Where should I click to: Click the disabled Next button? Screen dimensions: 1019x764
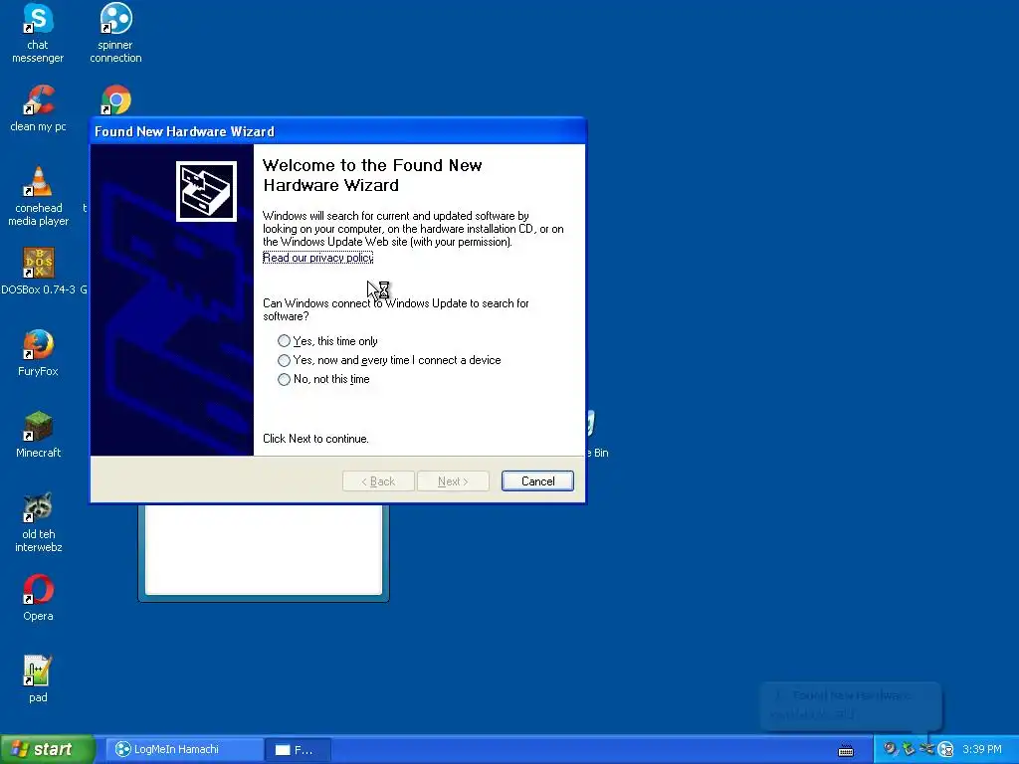(x=453, y=481)
